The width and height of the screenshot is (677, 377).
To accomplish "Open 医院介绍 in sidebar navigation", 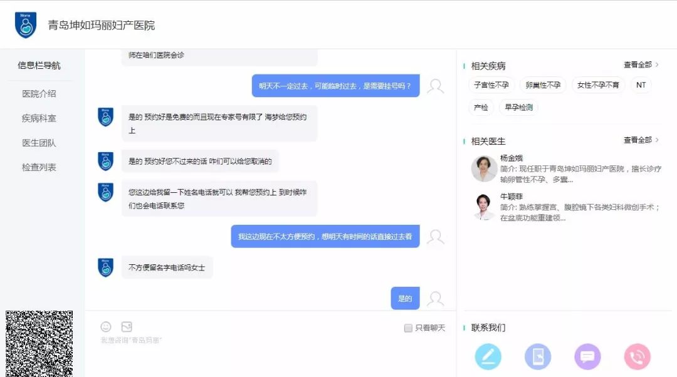I will (39, 94).
